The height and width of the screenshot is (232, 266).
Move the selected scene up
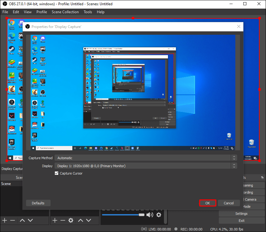tap(21, 220)
